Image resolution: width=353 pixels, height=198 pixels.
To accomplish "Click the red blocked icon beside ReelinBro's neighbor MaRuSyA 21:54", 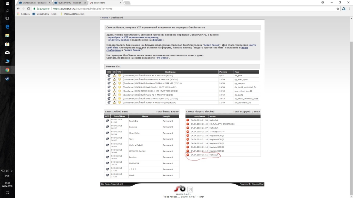I will 188,120.
